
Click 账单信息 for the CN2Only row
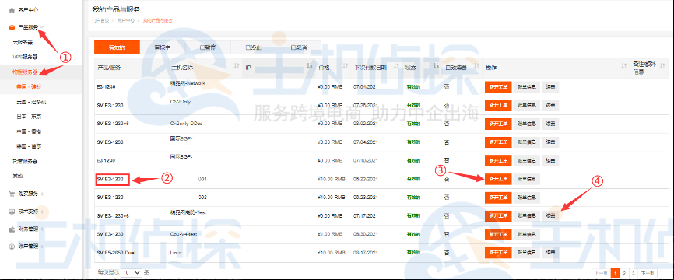[527, 105]
